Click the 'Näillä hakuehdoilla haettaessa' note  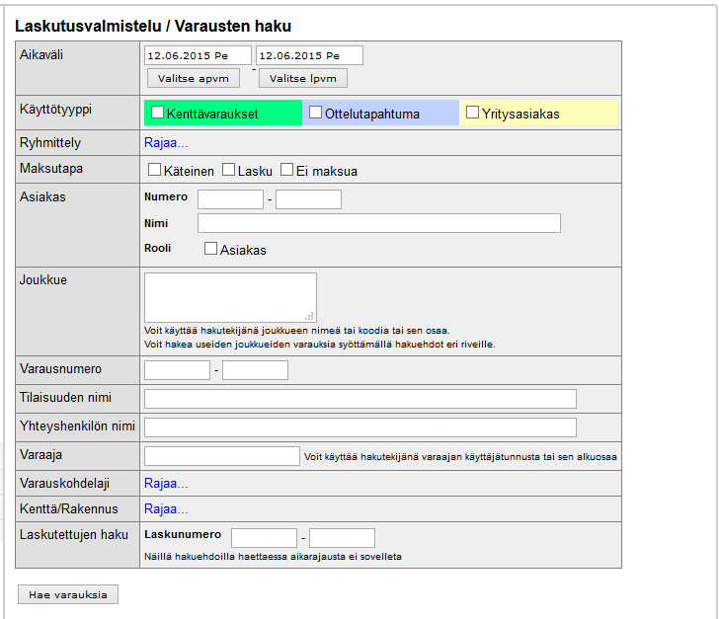tap(273, 557)
